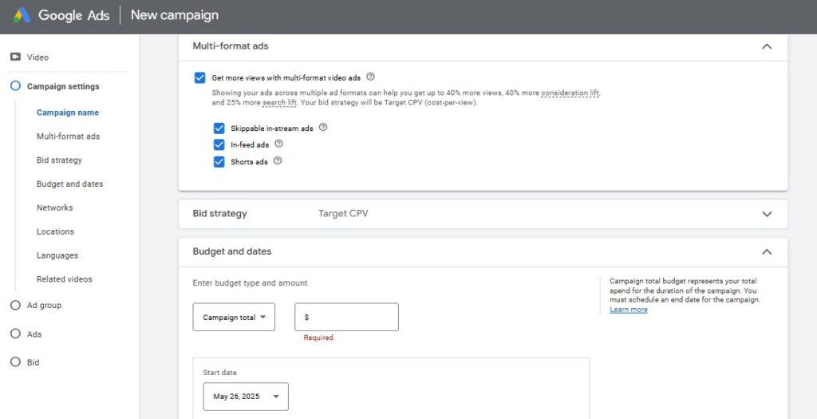The width and height of the screenshot is (817, 419).
Task: Open help icon for multi-format video ads
Action: 370,77
